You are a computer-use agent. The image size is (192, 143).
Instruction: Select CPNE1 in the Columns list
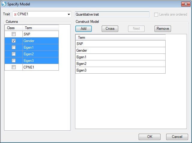tap(40, 67)
